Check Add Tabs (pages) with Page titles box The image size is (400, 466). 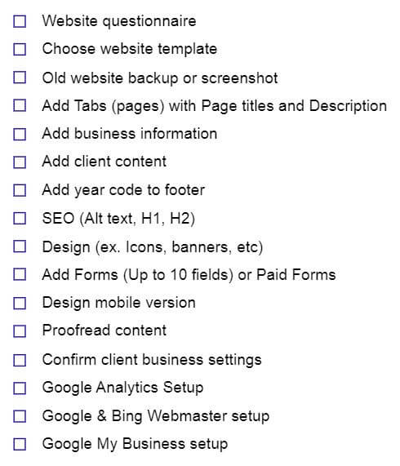tap(20, 105)
